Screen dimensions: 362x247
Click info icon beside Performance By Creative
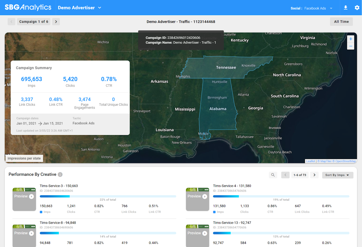tap(60, 175)
